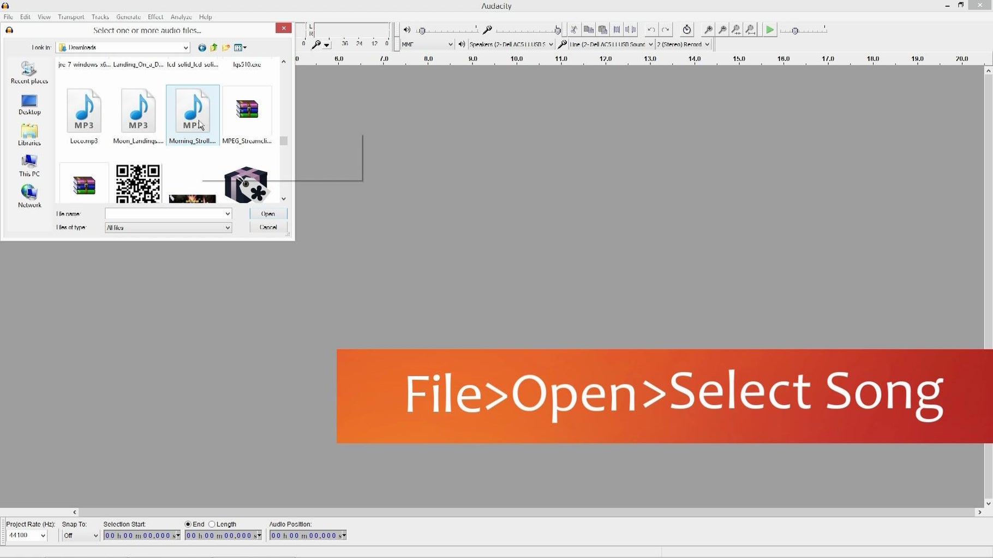Click the recording meter microphone icon

pos(316,45)
